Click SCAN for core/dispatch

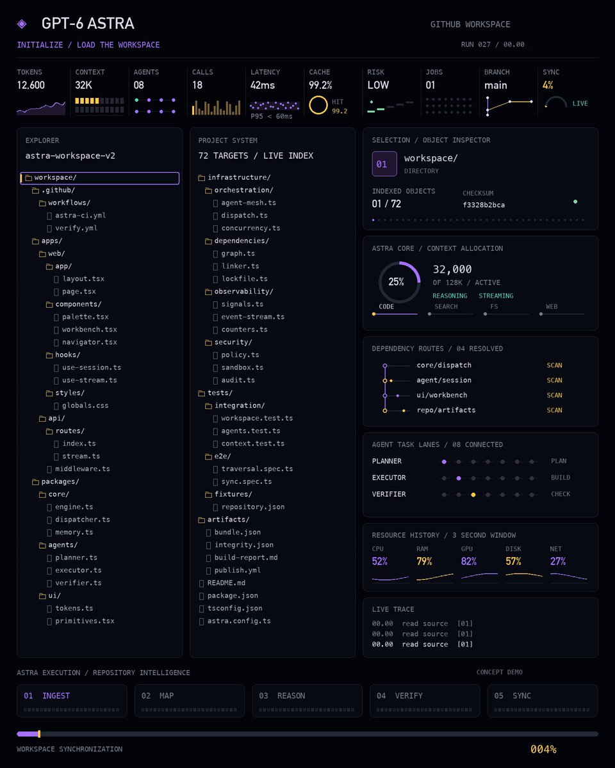(554, 365)
